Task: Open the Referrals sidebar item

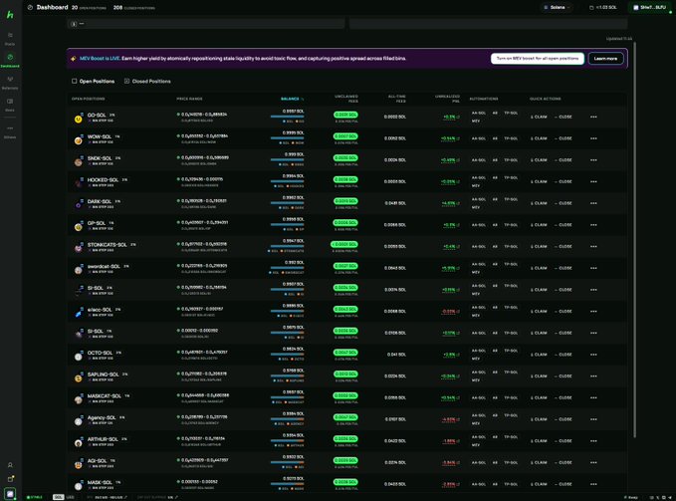Action: pos(10,82)
